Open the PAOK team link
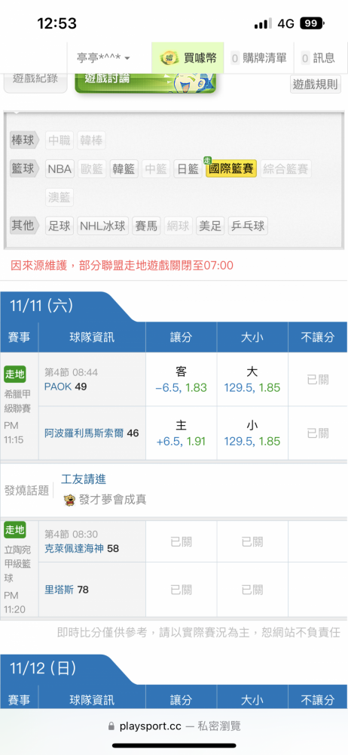Screen dimensions: 348x755 point(59,387)
